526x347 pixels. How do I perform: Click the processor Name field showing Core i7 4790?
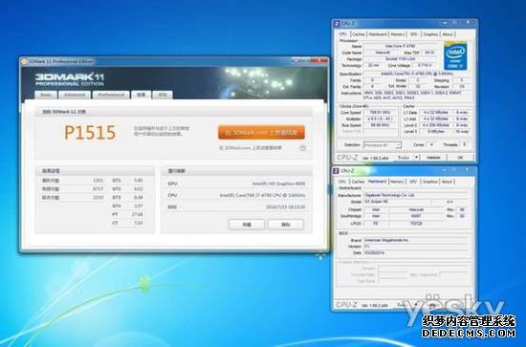point(400,46)
